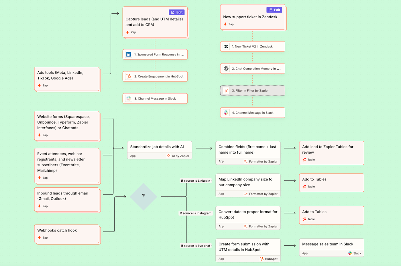The image size is (401, 266).
Task: Open step 2 Create Engagement in HubSpot
Action: (x=155, y=76)
